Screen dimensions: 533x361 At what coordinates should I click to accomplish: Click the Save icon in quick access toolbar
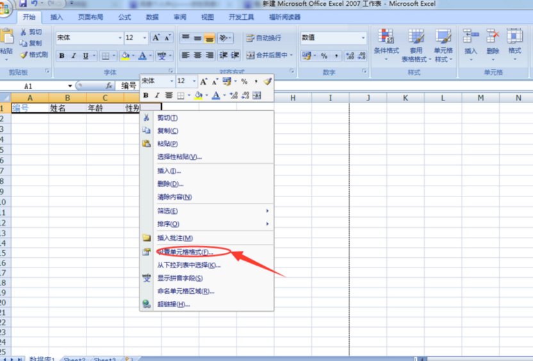click(23, 4)
